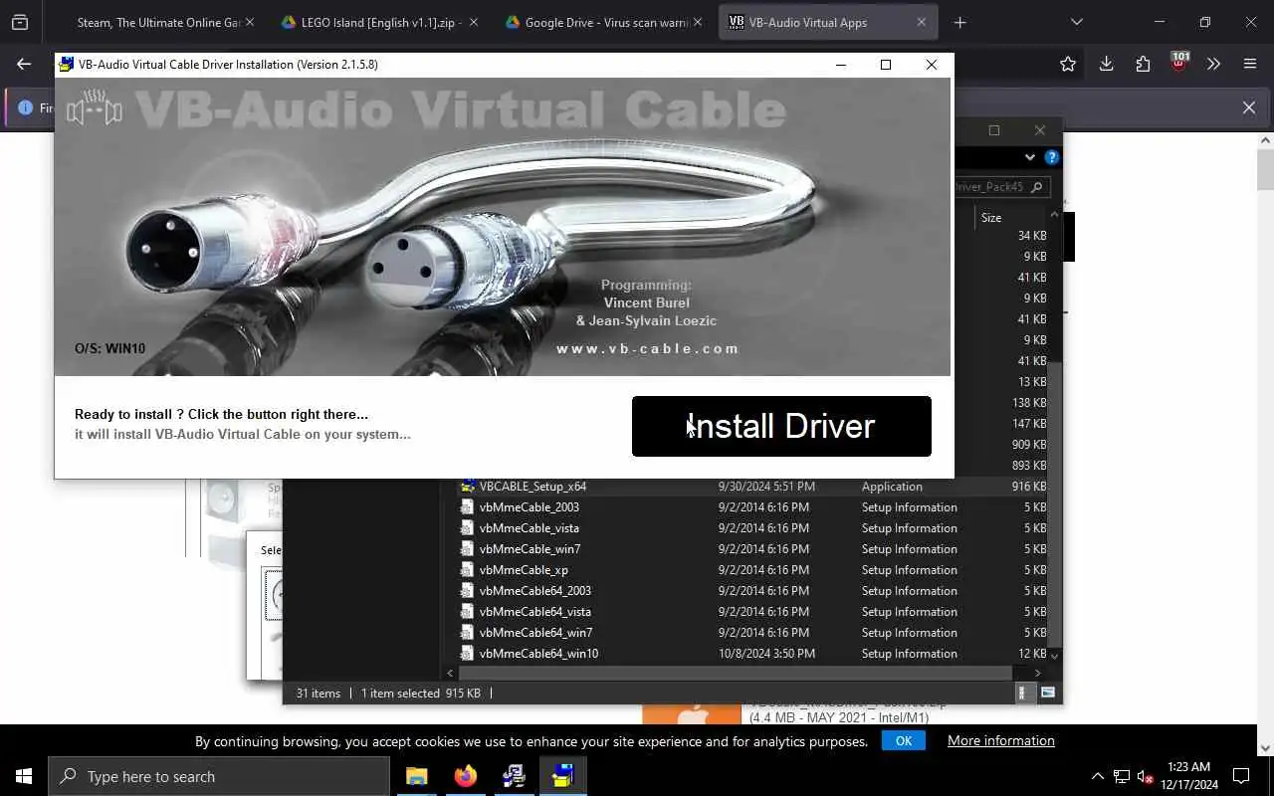Click the vbMmeCable64_win10 setup info icon
Image resolution: width=1274 pixels, height=796 pixels.
pos(467,654)
